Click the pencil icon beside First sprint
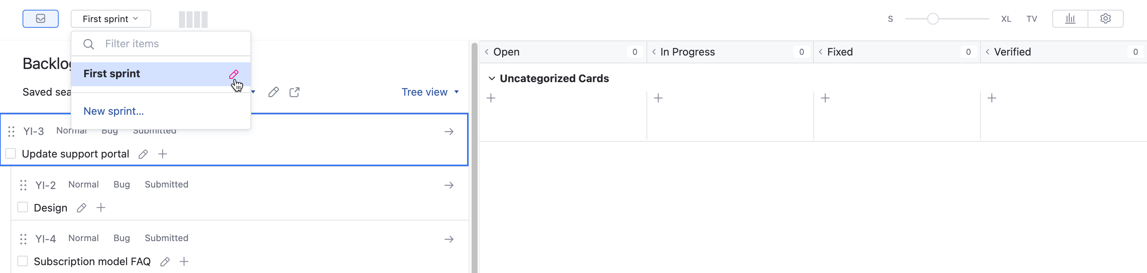The image size is (1147, 273). point(234,74)
